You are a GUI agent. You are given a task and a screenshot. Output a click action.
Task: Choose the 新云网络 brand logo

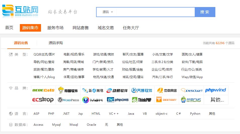(93, 90)
